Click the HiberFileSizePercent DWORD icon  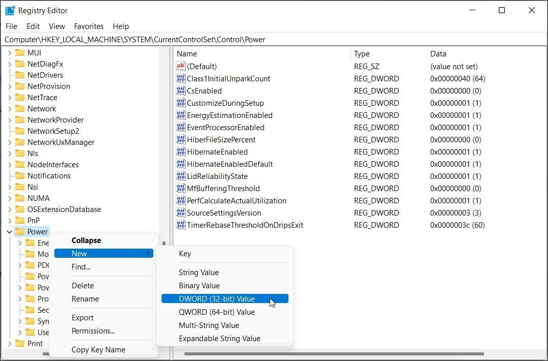click(180, 140)
